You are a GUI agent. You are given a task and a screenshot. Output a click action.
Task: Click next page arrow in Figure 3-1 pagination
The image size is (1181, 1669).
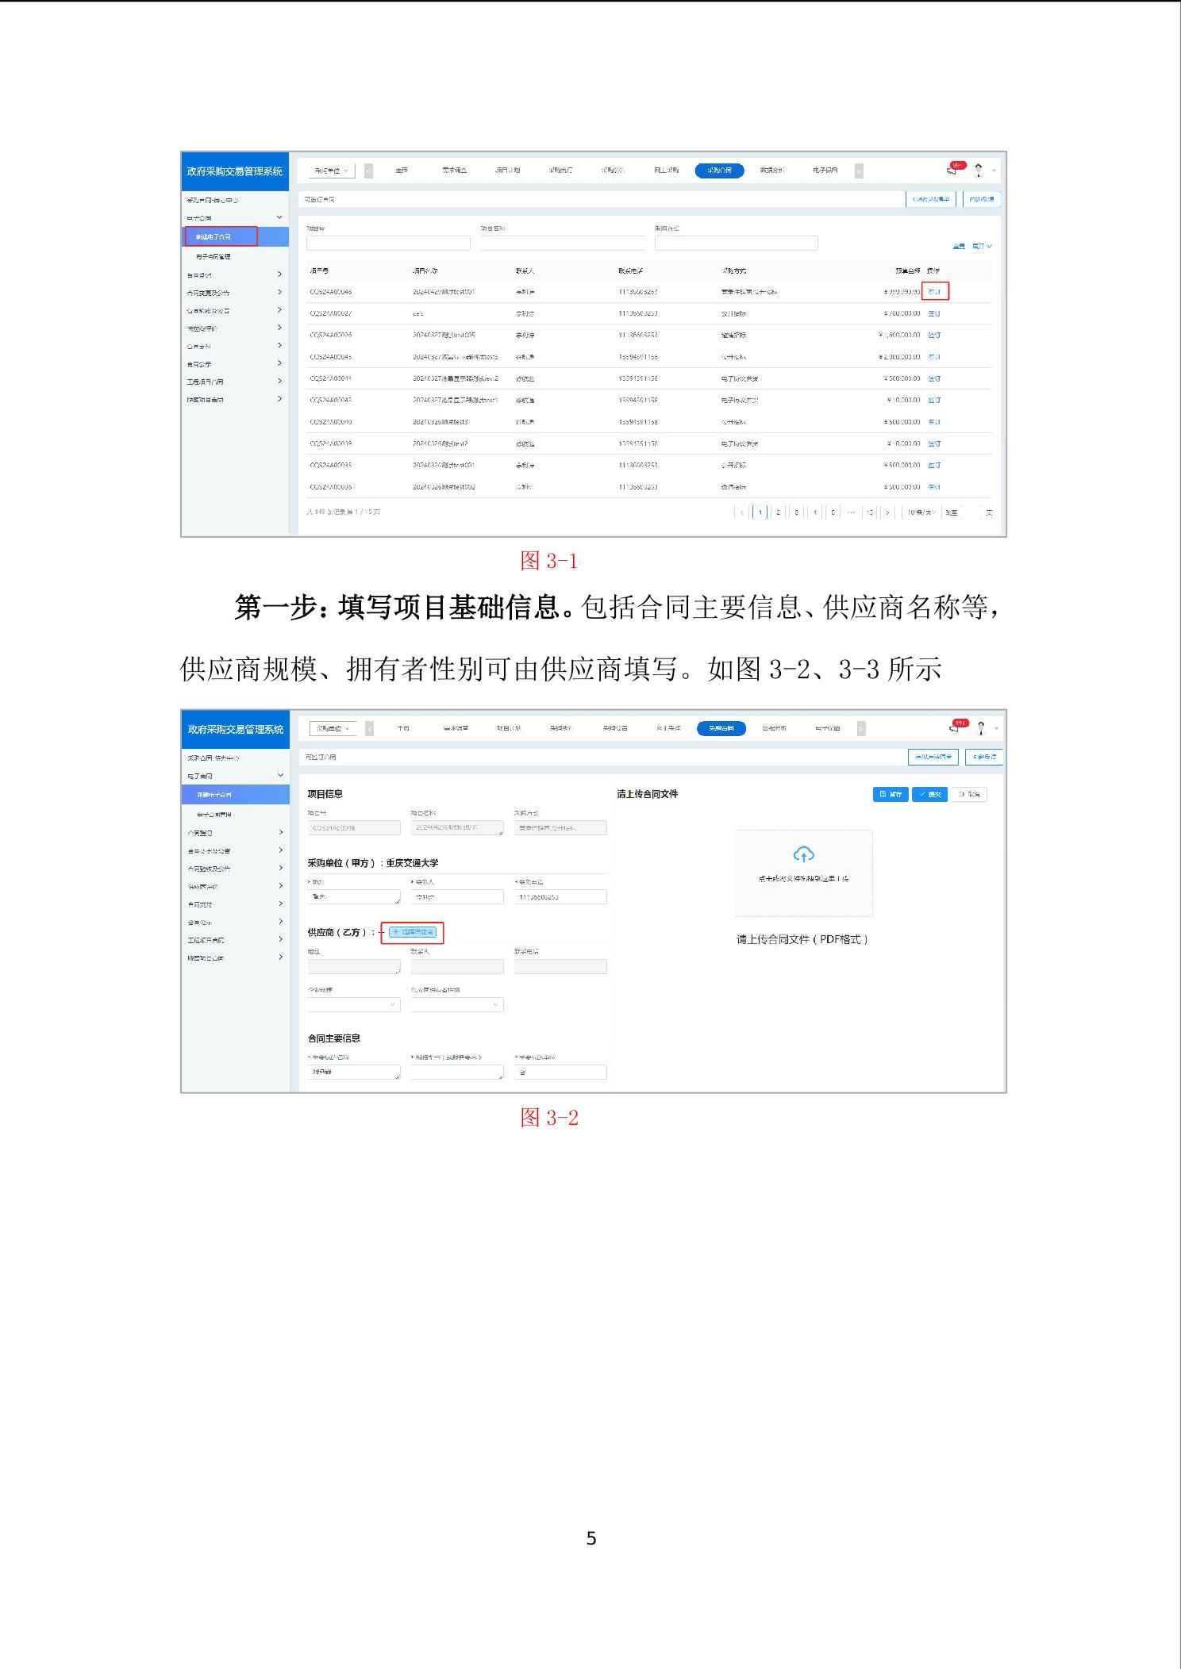[x=887, y=512]
